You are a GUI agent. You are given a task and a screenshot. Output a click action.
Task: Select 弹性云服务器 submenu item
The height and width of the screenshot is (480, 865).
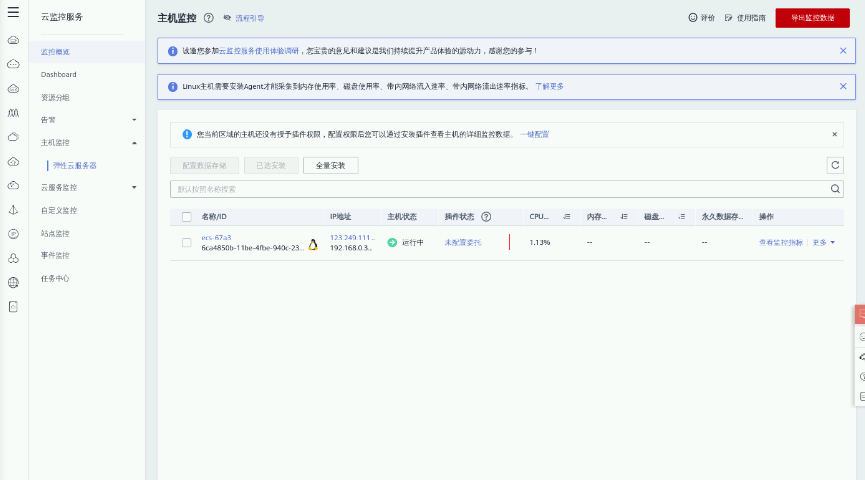[75, 165]
